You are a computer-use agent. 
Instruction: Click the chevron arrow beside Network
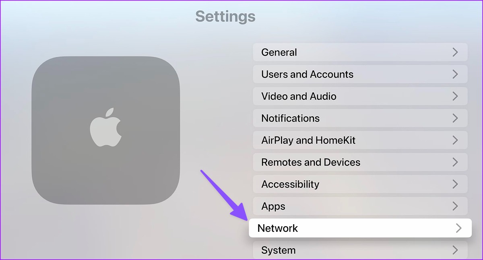[458, 228]
